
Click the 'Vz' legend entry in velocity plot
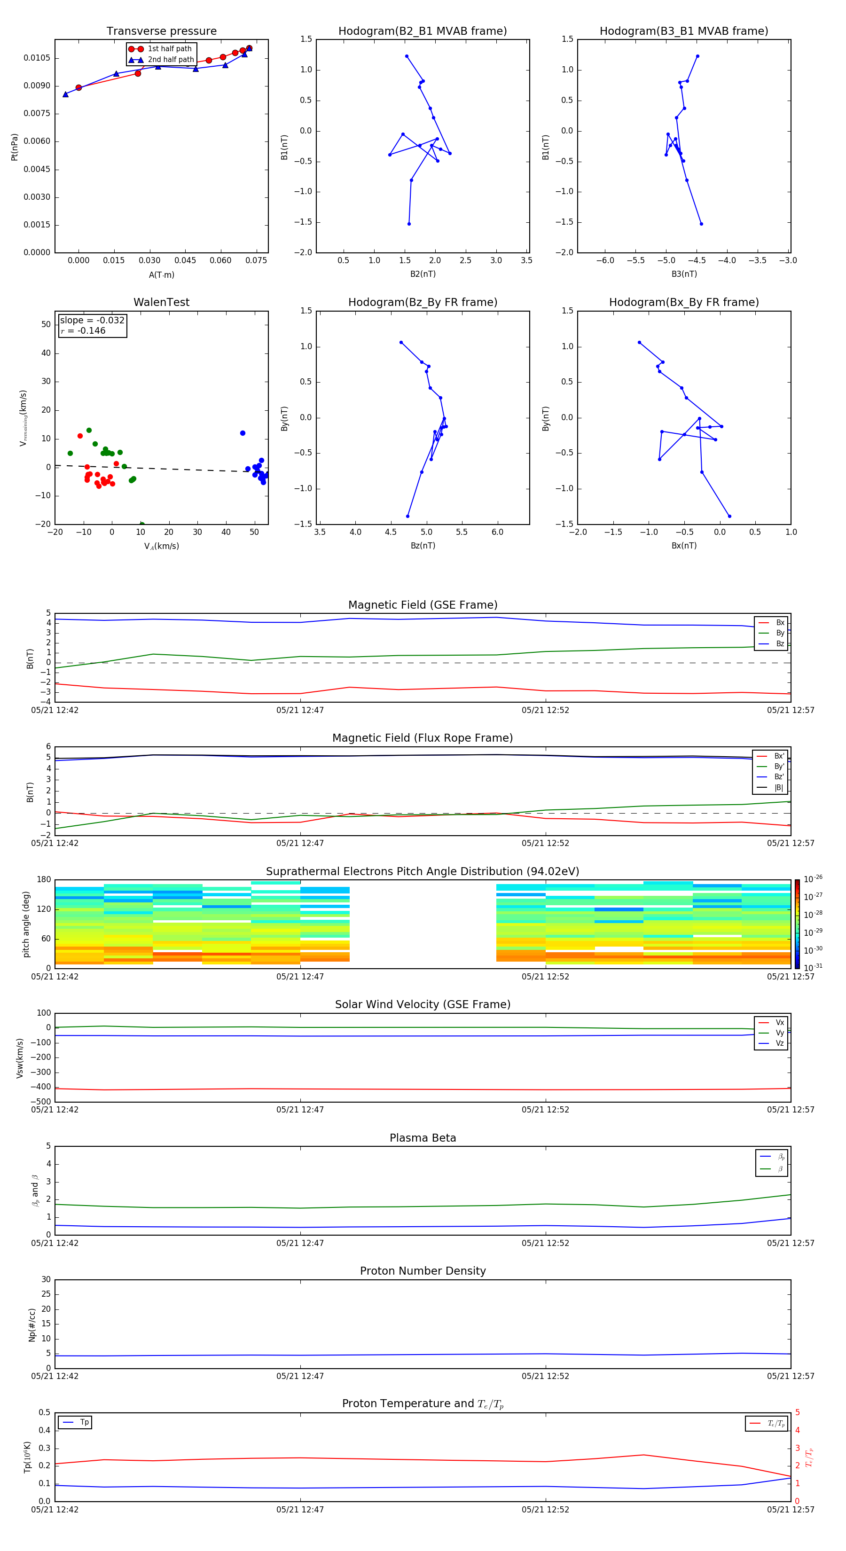[x=772, y=1043]
